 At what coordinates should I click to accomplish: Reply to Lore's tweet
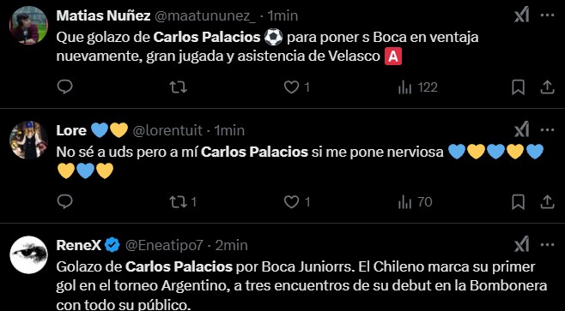tap(65, 202)
